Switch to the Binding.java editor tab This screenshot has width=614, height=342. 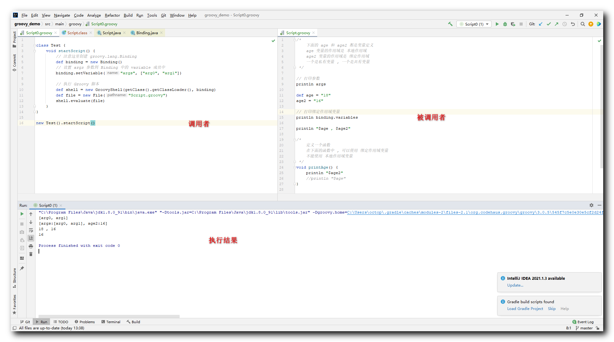pyautogui.click(x=147, y=33)
